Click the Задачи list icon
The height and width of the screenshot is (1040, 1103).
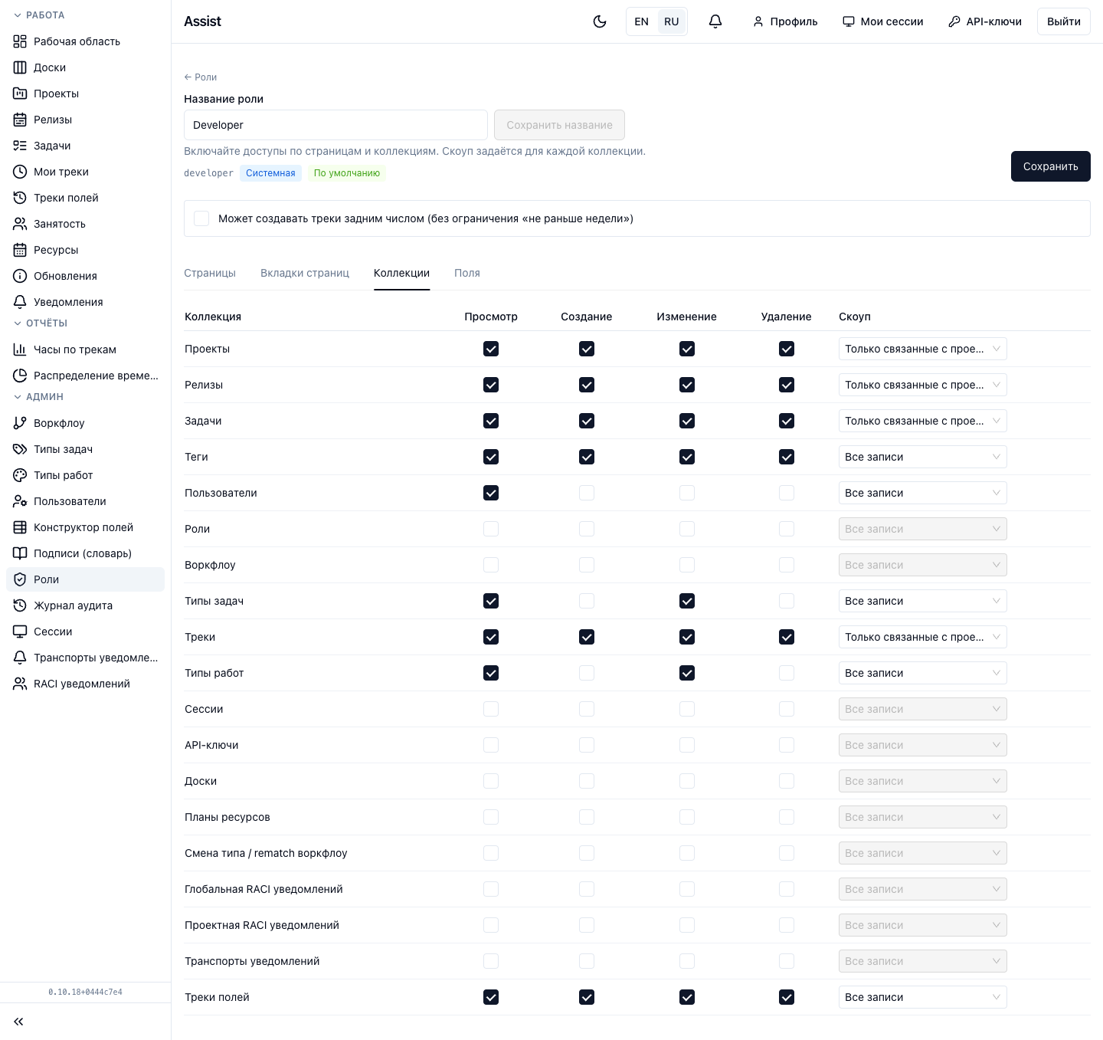click(20, 146)
